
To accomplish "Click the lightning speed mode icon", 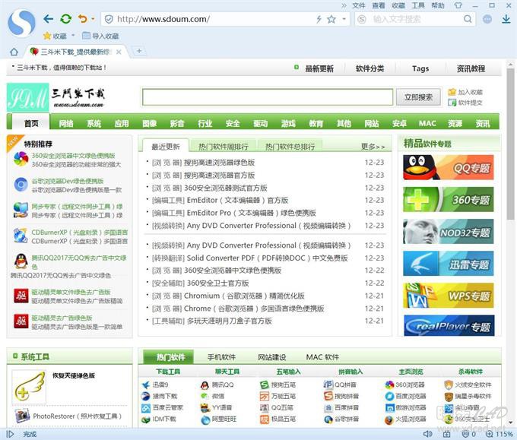I will click(x=319, y=20).
